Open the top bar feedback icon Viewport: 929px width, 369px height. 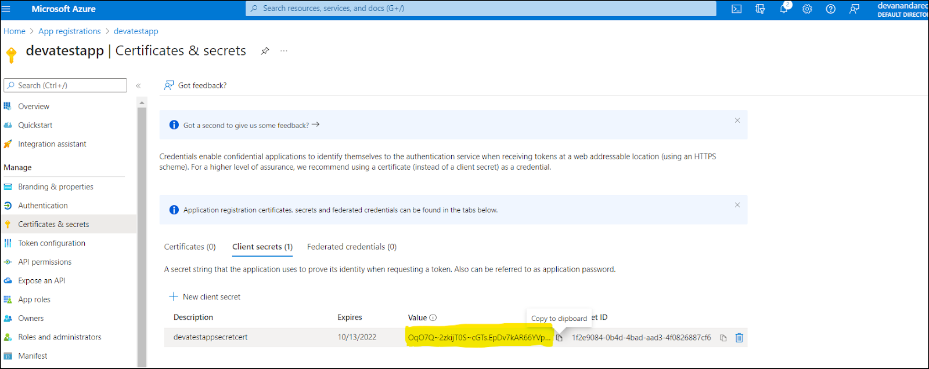854,9
